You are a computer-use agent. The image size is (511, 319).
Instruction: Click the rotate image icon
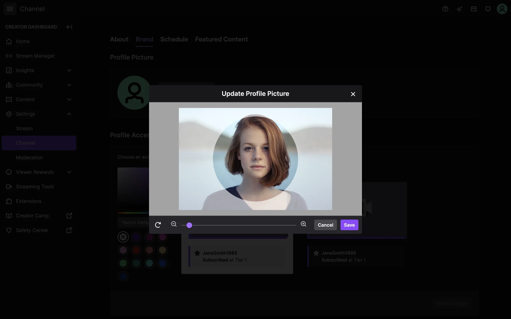pos(158,225)
